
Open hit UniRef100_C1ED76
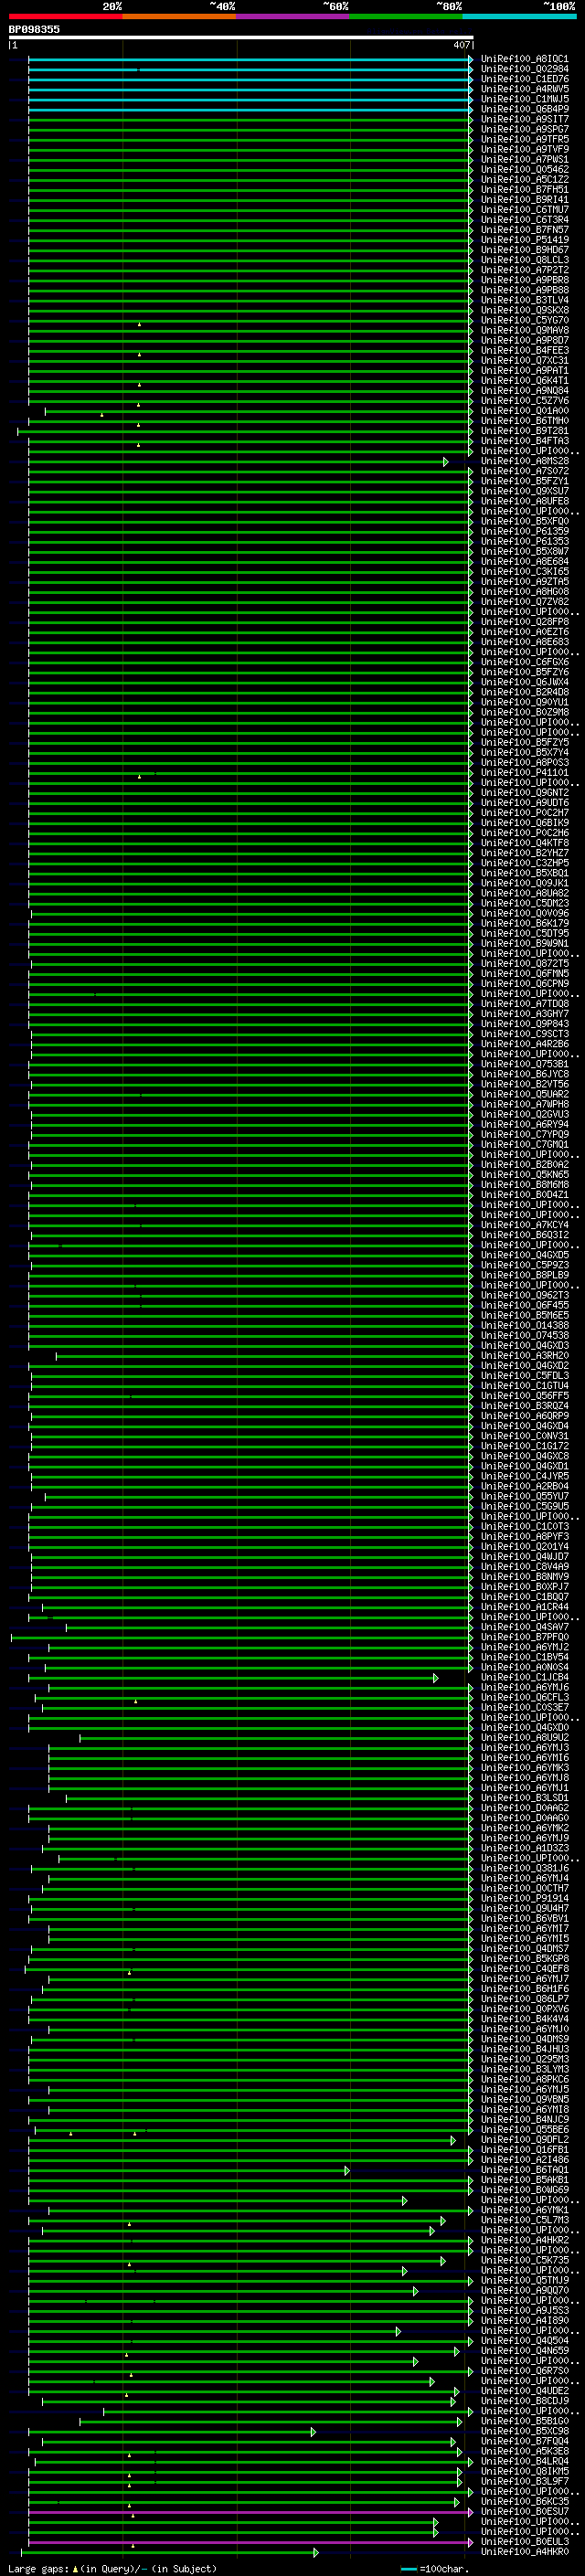pos(524,79)
